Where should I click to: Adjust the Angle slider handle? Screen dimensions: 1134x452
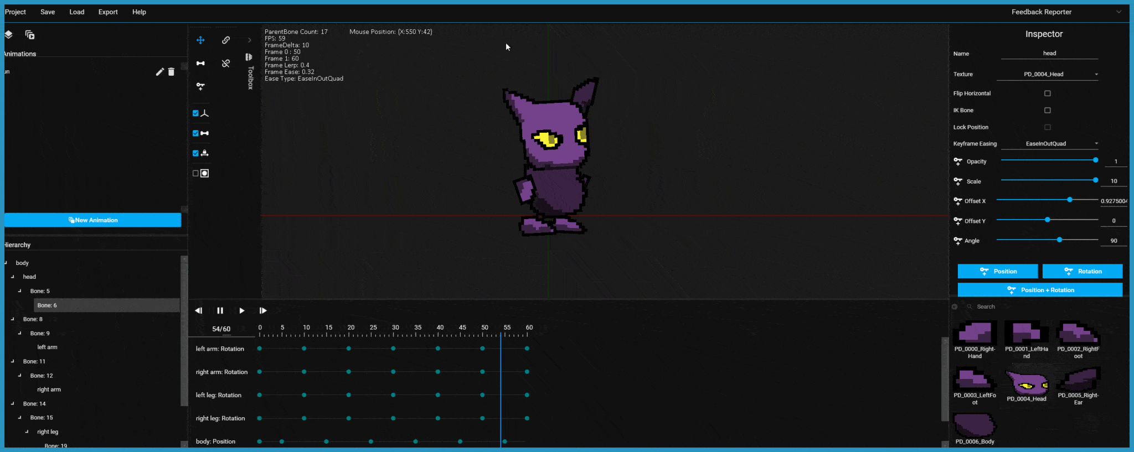[1059, 240]
